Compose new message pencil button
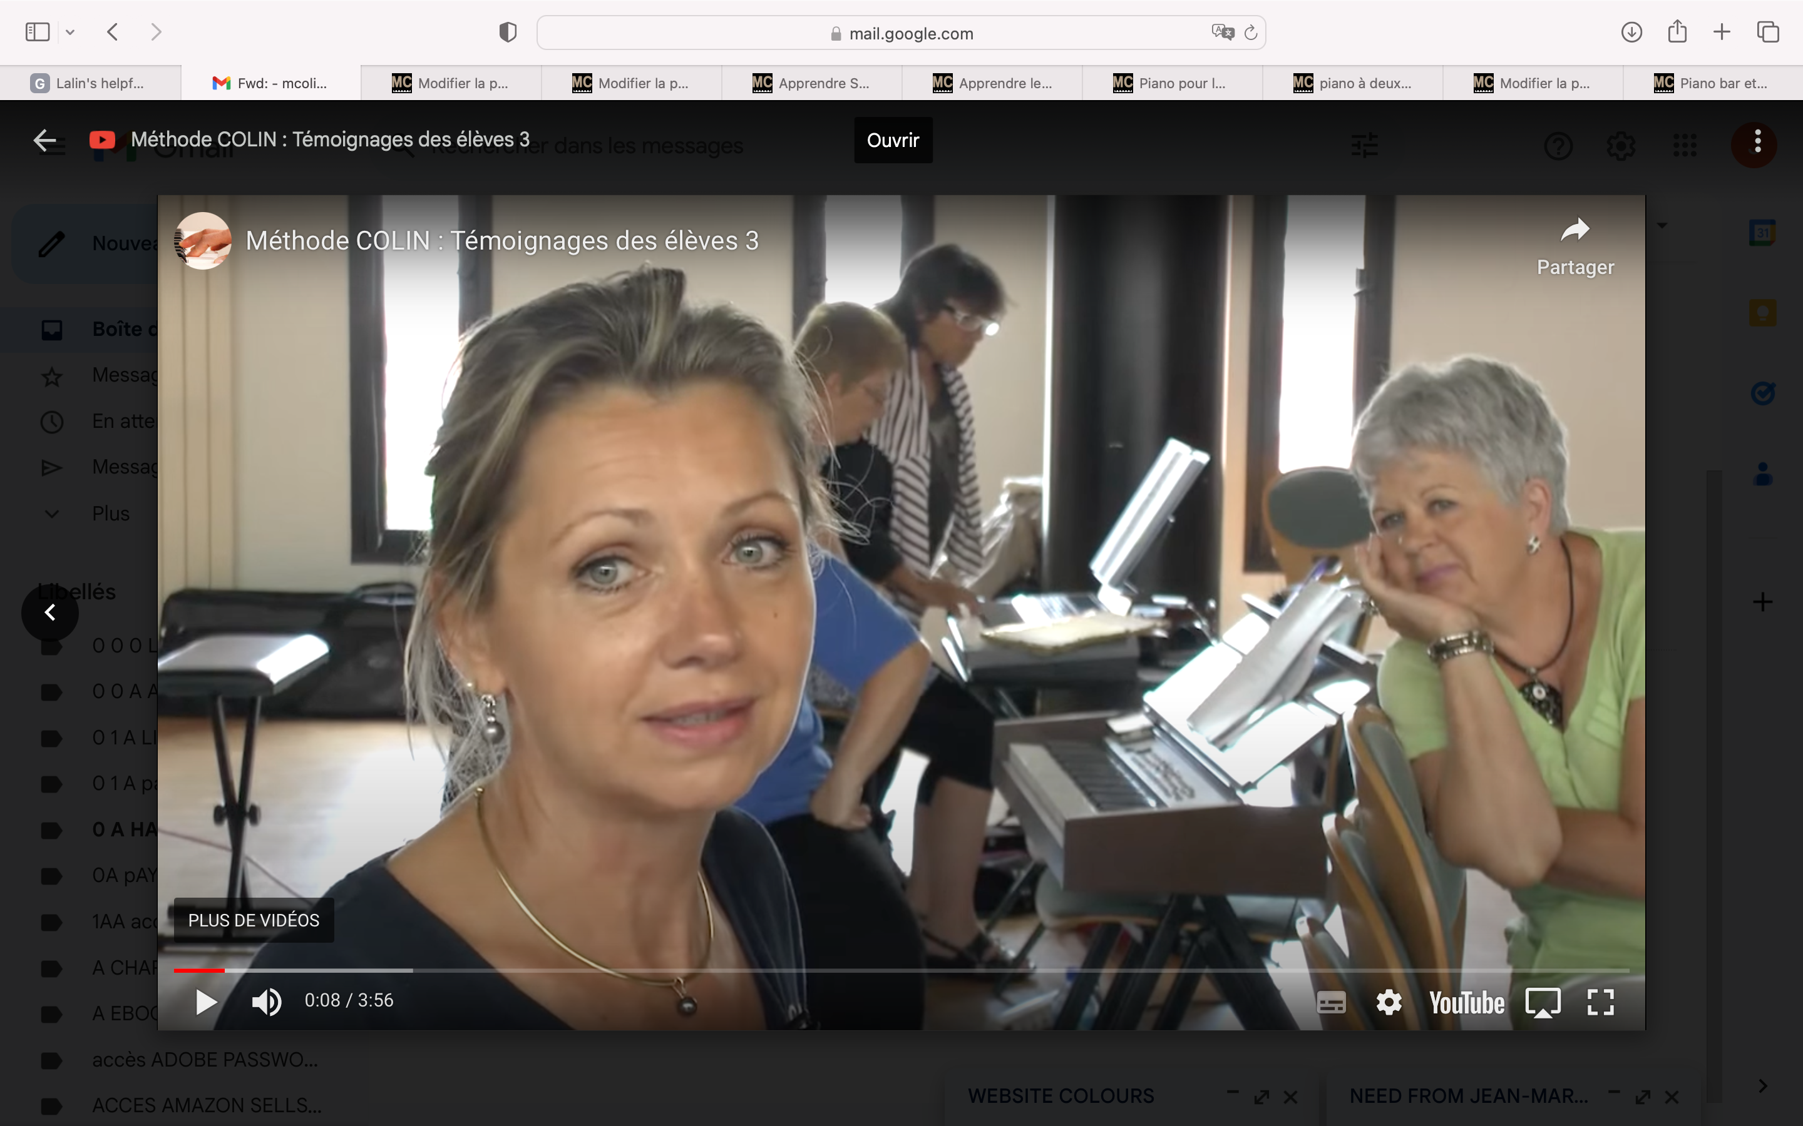 click(x=84, y=243)
